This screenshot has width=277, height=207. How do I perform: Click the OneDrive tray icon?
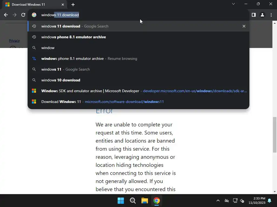tap(227, 201)
